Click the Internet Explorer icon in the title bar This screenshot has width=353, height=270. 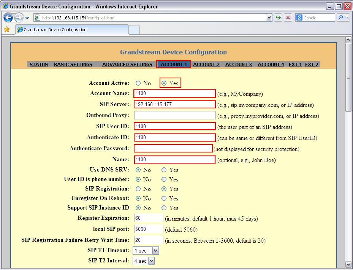pyautogui.click(x=5, y=6)
